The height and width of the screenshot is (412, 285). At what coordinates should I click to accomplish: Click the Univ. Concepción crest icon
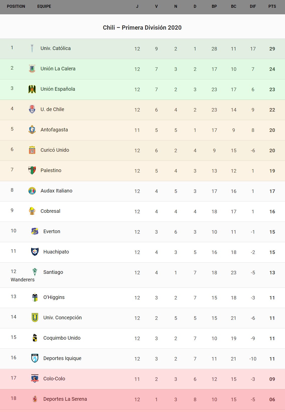point(35,318)
